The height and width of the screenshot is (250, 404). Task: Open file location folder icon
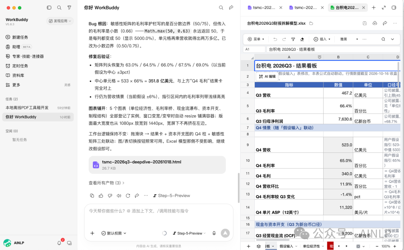[x=311, y=23]
